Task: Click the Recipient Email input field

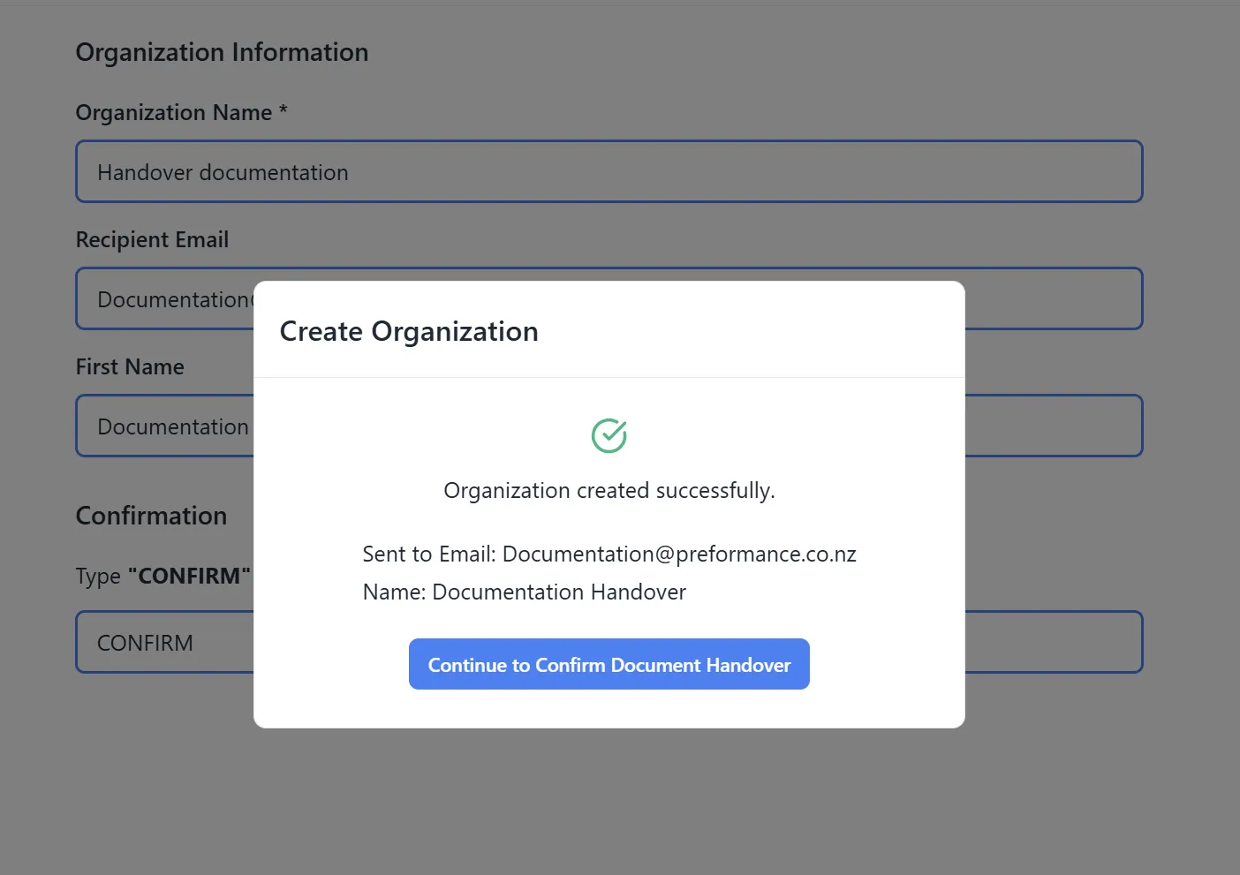Action: [x=159, y=298]
